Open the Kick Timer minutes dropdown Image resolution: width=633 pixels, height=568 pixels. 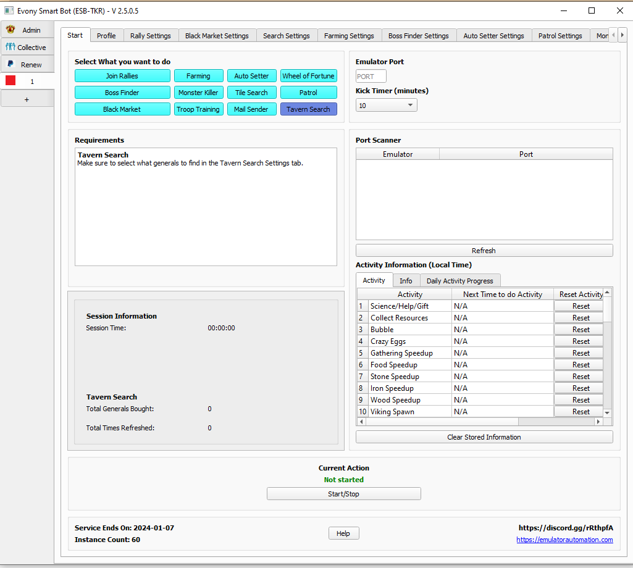pos(386,106)
